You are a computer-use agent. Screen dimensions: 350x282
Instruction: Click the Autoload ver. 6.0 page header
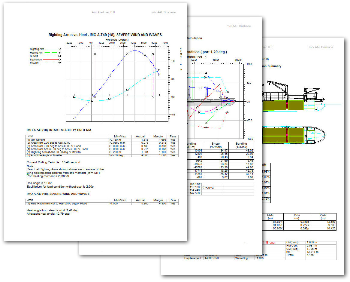(103, 12)
